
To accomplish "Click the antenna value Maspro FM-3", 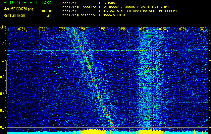I will pos(114,15).
